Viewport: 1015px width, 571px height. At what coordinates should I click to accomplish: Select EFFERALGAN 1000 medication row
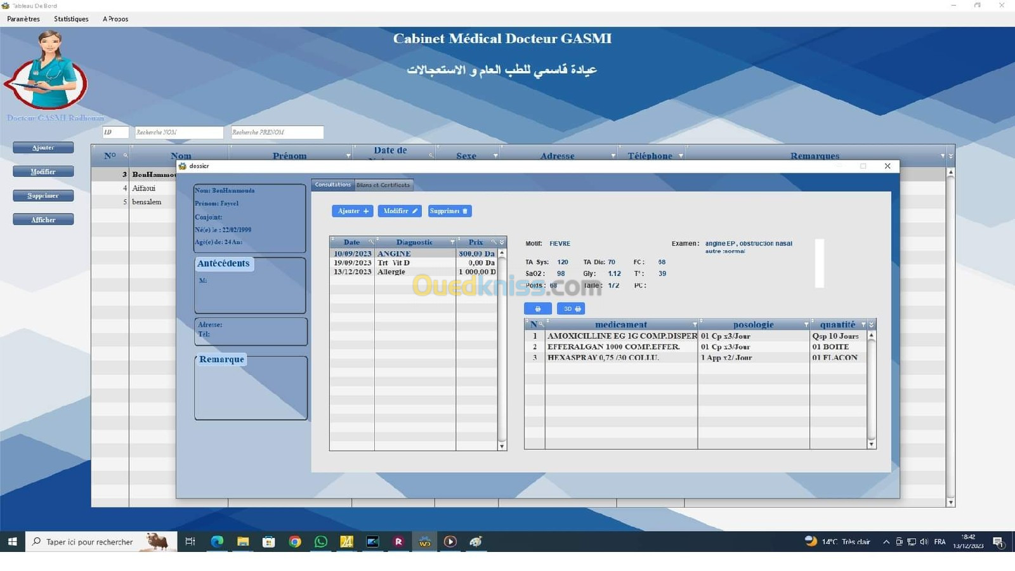click(696, 347)
